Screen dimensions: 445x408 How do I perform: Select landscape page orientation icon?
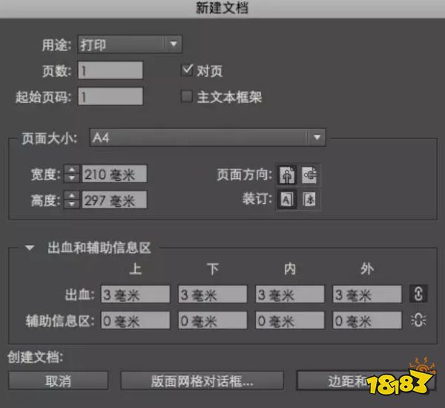(310, 175)
